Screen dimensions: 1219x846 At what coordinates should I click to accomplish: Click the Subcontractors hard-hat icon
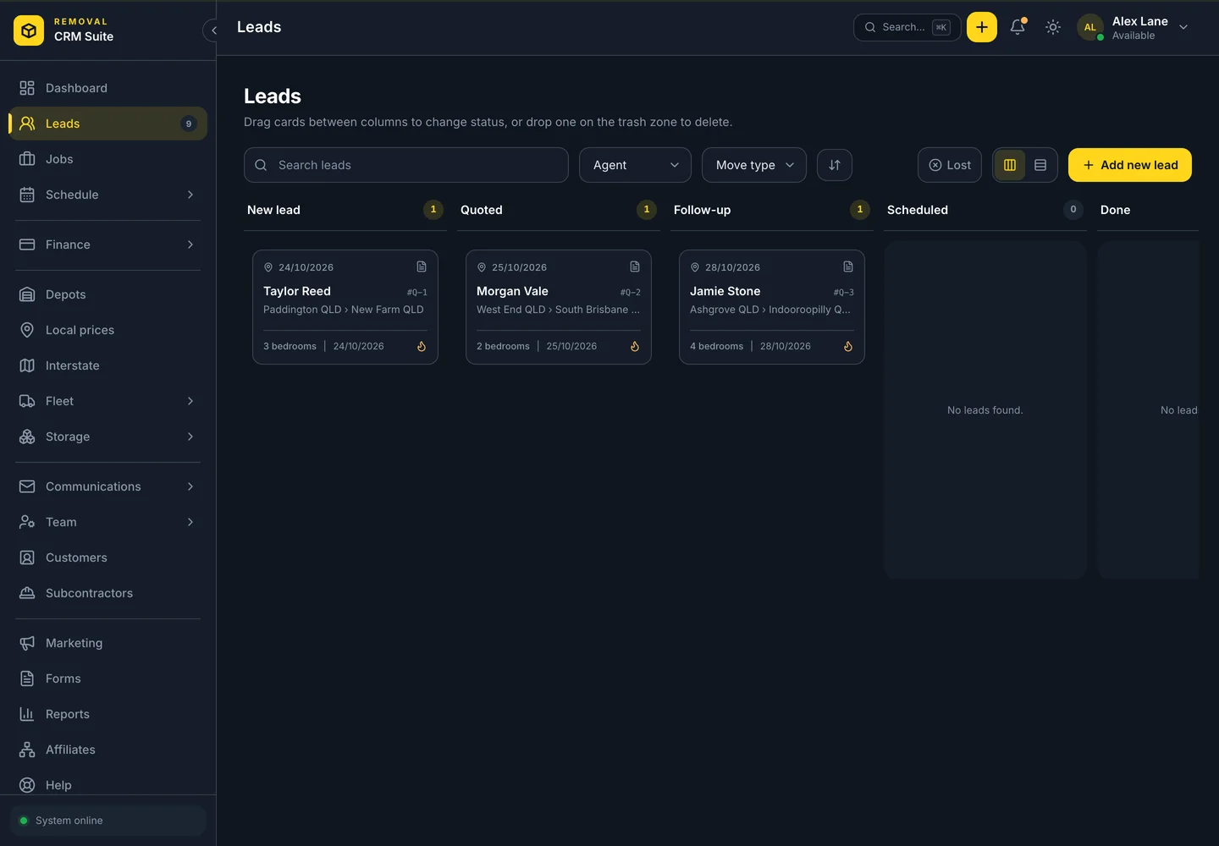tap(27, 593)
